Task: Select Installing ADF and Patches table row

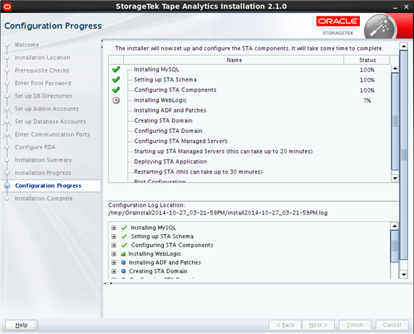Action: 249,111
